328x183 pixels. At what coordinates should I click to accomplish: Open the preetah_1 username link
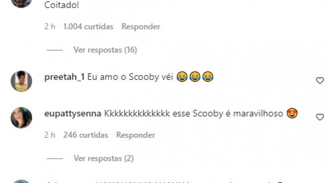[64, 77]
